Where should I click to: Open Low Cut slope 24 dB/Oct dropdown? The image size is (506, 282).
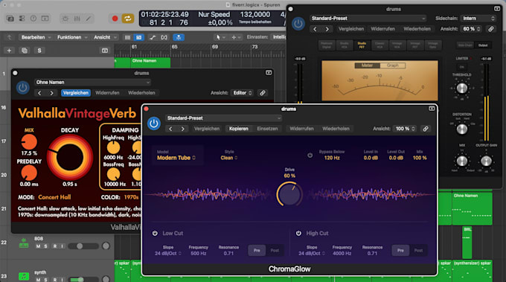168,254
